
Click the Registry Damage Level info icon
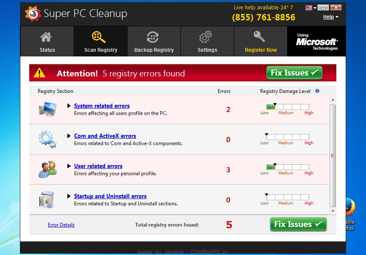[317, 91]
